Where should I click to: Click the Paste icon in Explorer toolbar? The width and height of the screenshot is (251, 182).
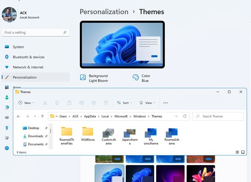69,103
